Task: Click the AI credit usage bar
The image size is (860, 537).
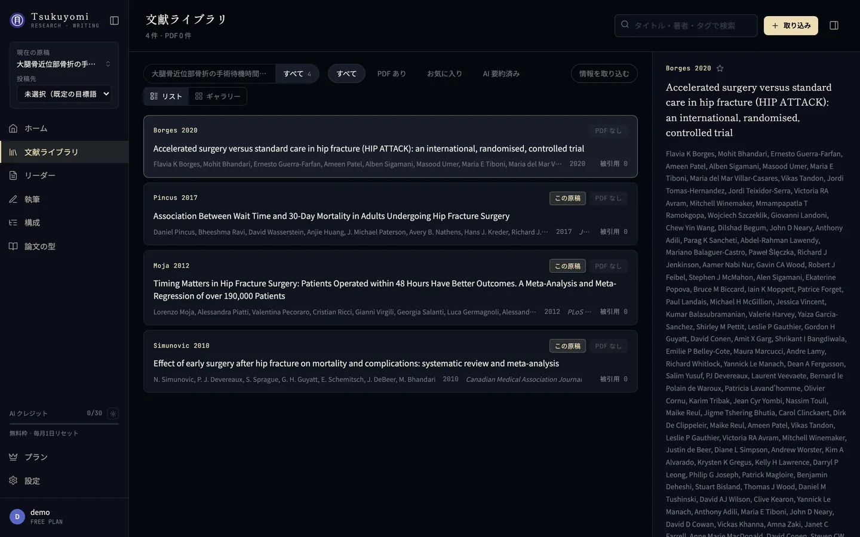Action: 64,424
